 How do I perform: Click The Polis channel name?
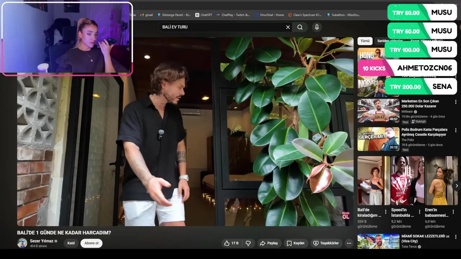tap(408, 140)
